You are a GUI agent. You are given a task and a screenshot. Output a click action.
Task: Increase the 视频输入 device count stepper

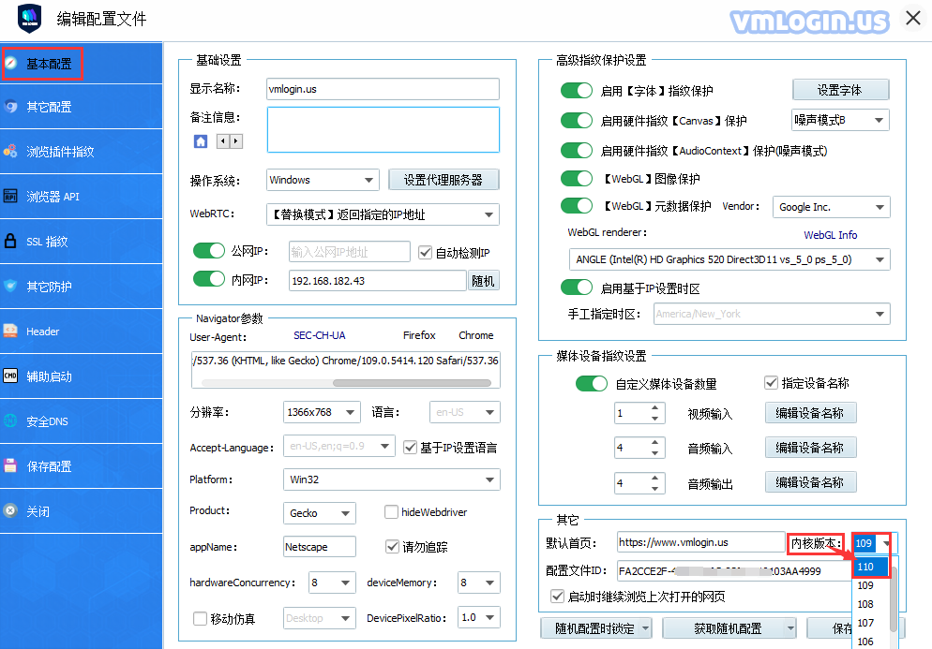(655, 407)
